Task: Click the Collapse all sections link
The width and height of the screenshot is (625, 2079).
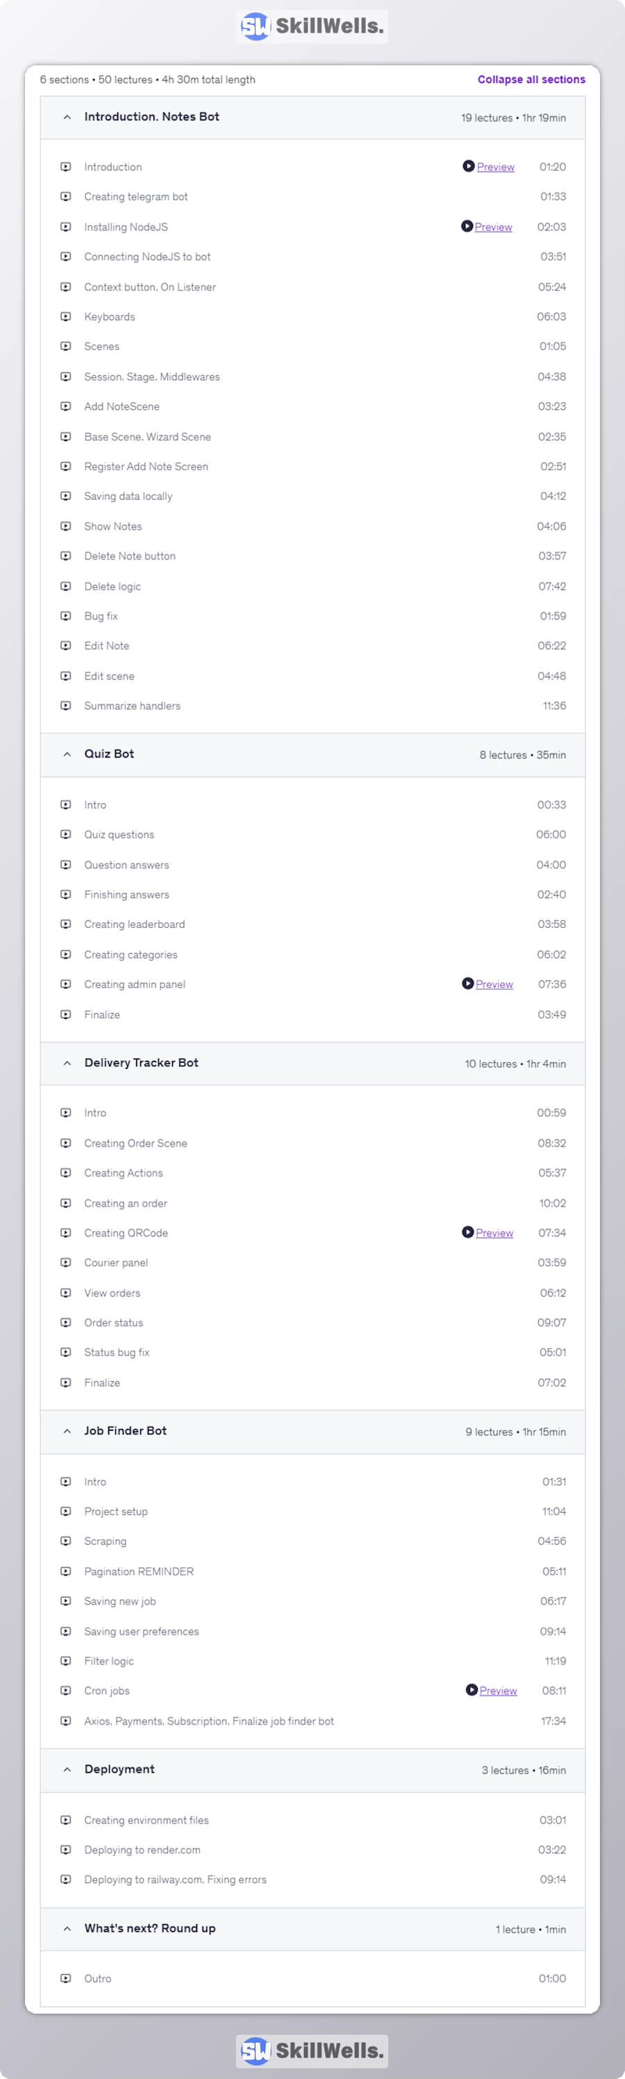Action: [531, 79]
